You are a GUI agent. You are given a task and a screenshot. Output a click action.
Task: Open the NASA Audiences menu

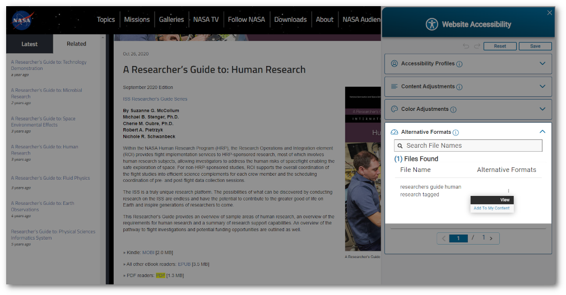click(361, 20)
